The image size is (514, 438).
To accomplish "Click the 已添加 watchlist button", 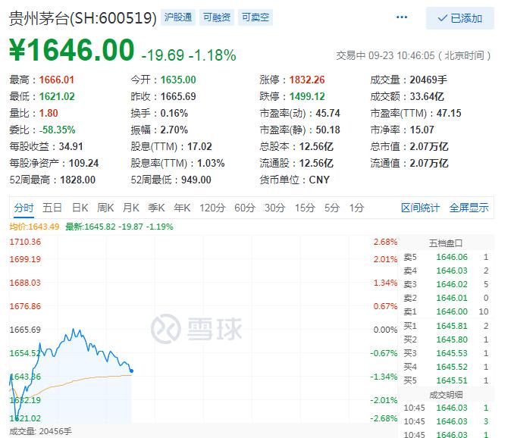I will [460, 18].
